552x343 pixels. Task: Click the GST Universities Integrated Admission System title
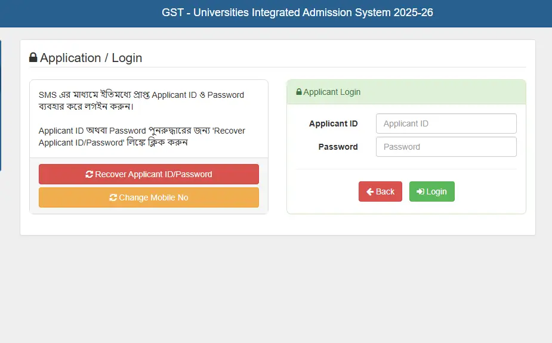click(297, 13)
